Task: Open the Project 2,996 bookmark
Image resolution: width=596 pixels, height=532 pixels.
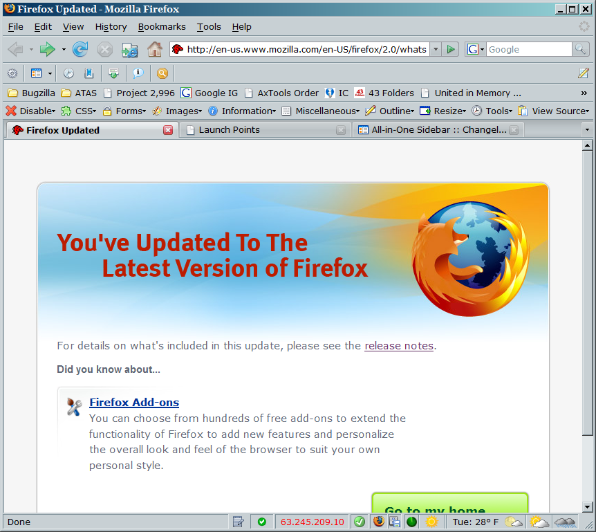Action: [x=139, y=93]
